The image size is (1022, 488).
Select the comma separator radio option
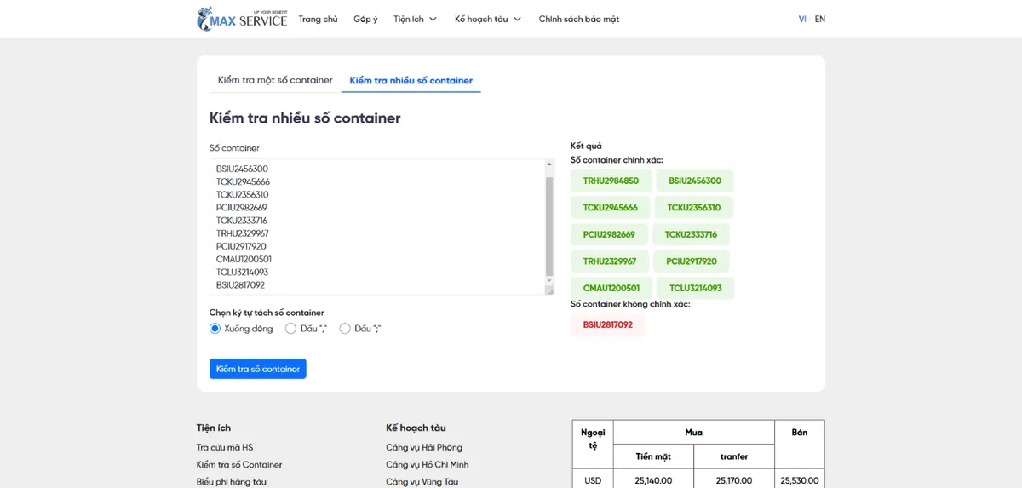pyautogui.click(x=291, y=329)
